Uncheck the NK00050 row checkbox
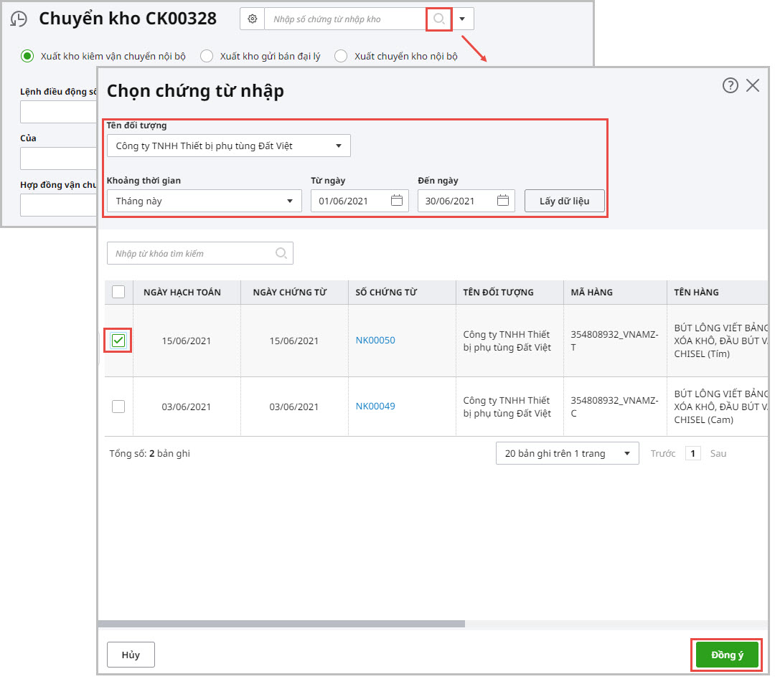The height and width of the screenshot is (679, 775). [x=118, y=341]
